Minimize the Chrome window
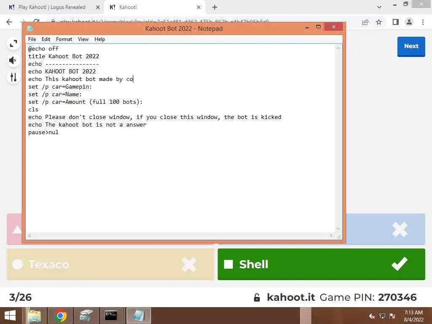432x324 pixels. click(x=395, y=4)
